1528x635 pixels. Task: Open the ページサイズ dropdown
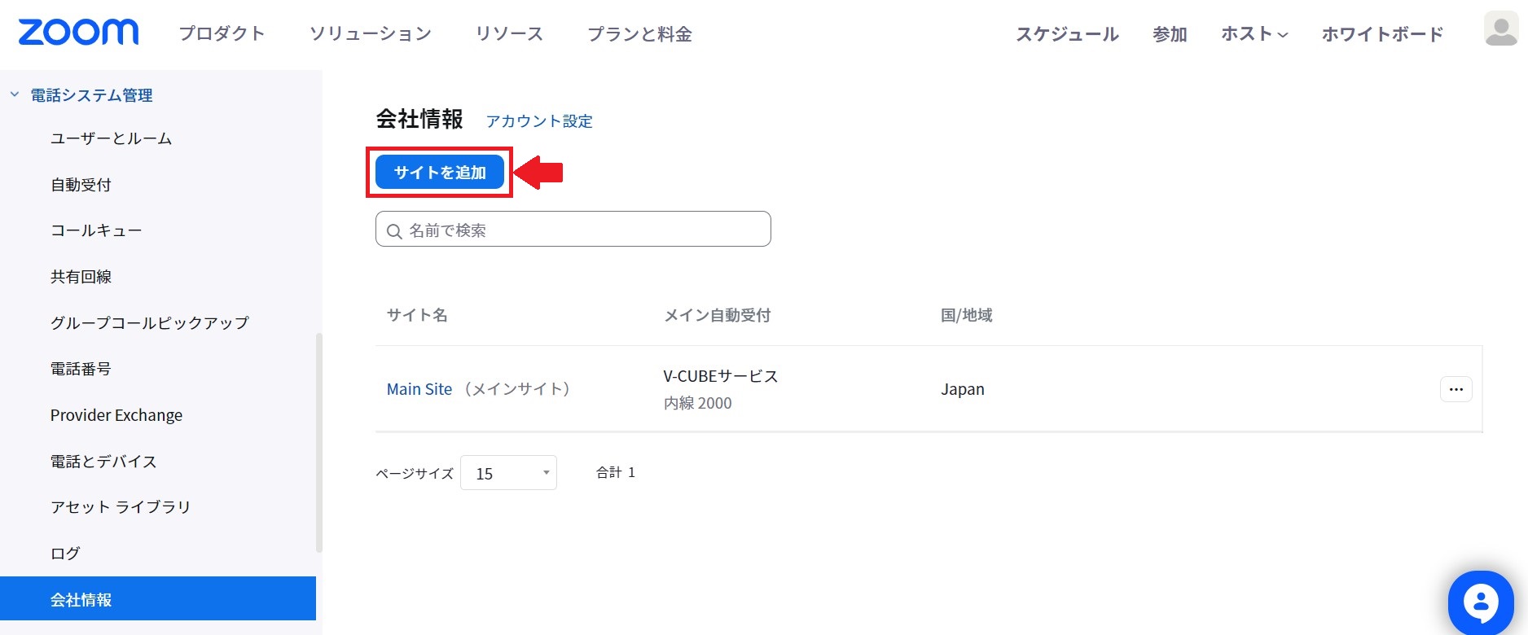[508, 473]
